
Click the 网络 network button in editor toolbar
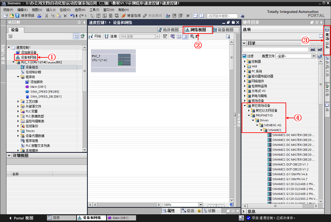point(95,36)
